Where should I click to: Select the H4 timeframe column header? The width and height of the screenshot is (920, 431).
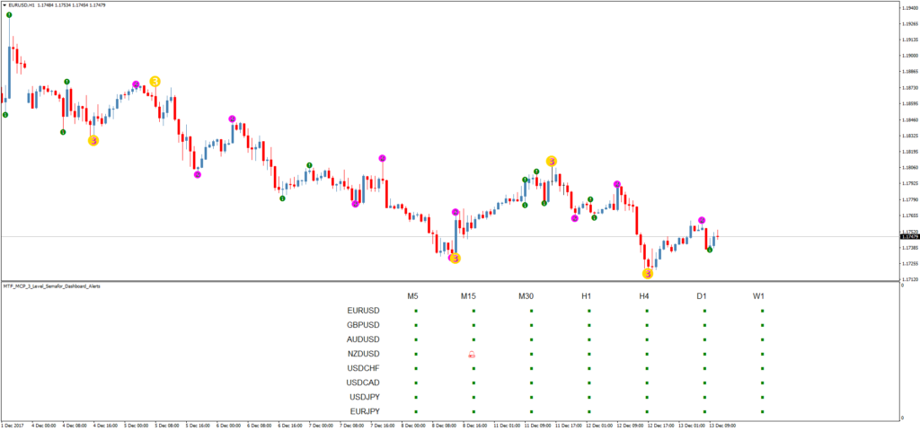pyautogui.click(x=644, y=295)
